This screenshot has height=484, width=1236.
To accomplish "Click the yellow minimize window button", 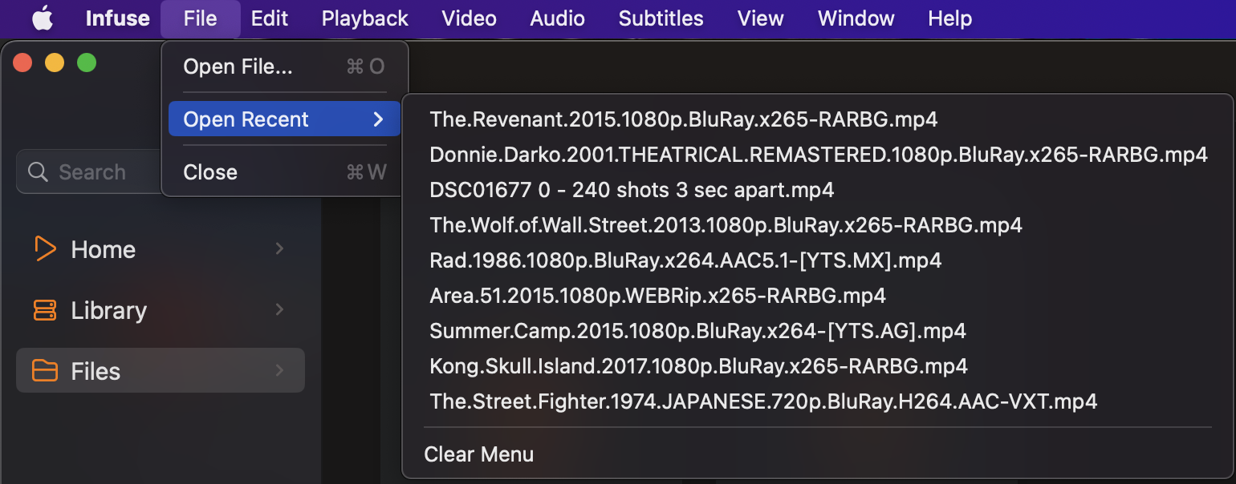I will [55, 63].
